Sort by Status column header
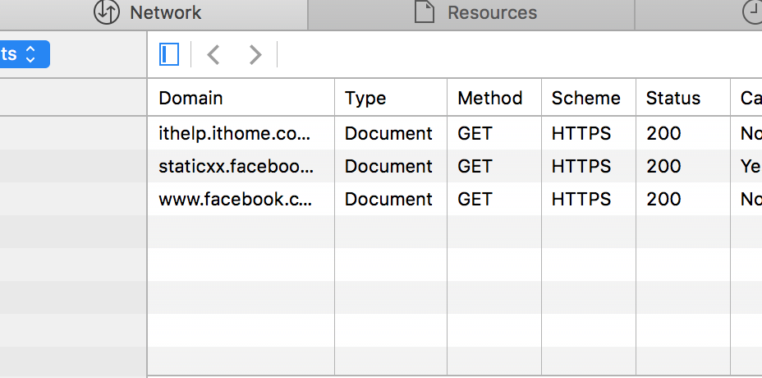This screenshot has height=378, width=762. 673,99
